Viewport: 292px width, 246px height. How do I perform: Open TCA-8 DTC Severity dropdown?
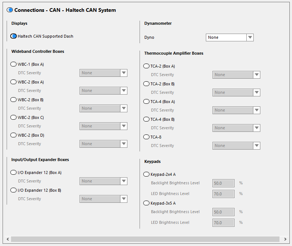click(236, 146)
